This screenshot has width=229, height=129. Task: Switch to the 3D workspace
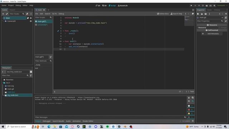point(104,6)
